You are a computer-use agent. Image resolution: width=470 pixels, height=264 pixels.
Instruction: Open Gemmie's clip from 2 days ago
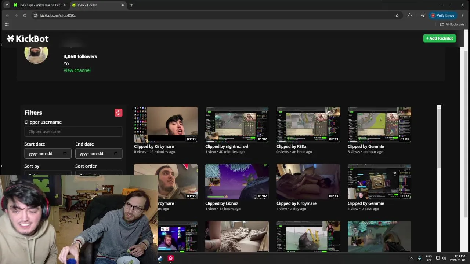[379, 181]
